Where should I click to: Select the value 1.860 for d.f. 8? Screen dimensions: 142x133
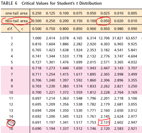point(91,80)
